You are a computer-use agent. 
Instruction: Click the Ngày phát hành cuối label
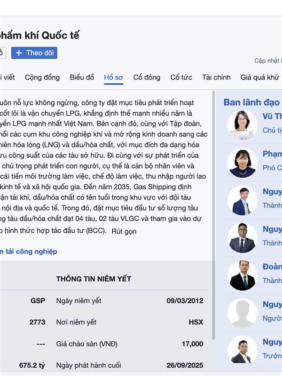click(88, 366)
